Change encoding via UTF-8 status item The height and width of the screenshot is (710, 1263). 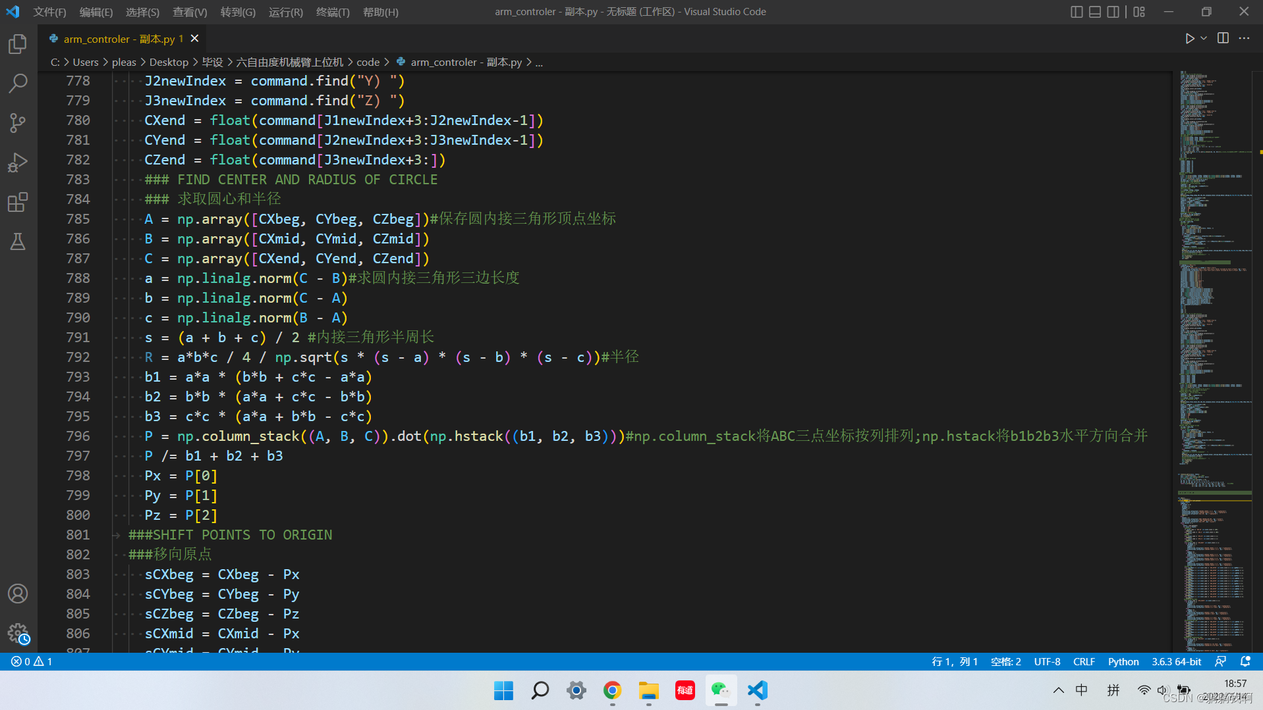pyautogui.click(x=1047, y=661)
